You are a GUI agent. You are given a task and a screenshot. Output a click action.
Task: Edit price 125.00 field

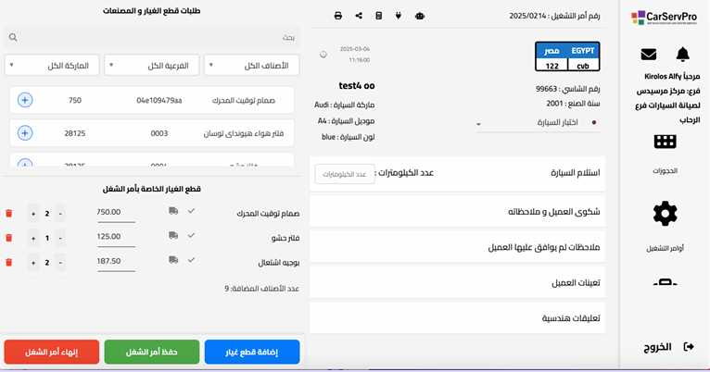pyautogui.click(x=116, y=237)
